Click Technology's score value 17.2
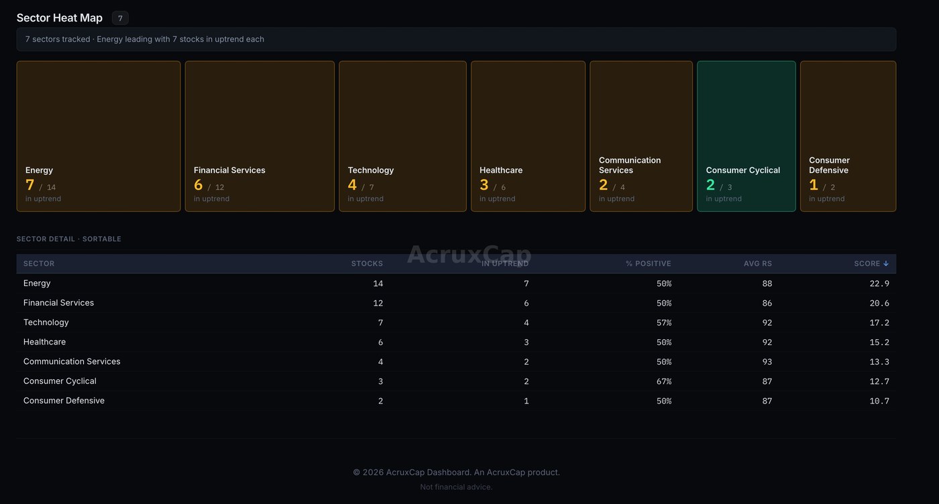This screenshot has width=939, height=504. 879,322
